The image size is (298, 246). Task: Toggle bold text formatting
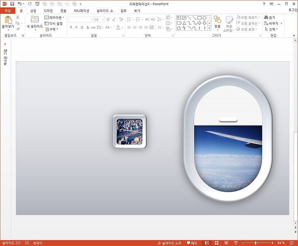coord(71,27)
